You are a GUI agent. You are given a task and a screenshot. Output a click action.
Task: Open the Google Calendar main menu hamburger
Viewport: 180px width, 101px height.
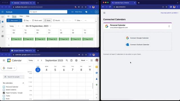[4, 60]
